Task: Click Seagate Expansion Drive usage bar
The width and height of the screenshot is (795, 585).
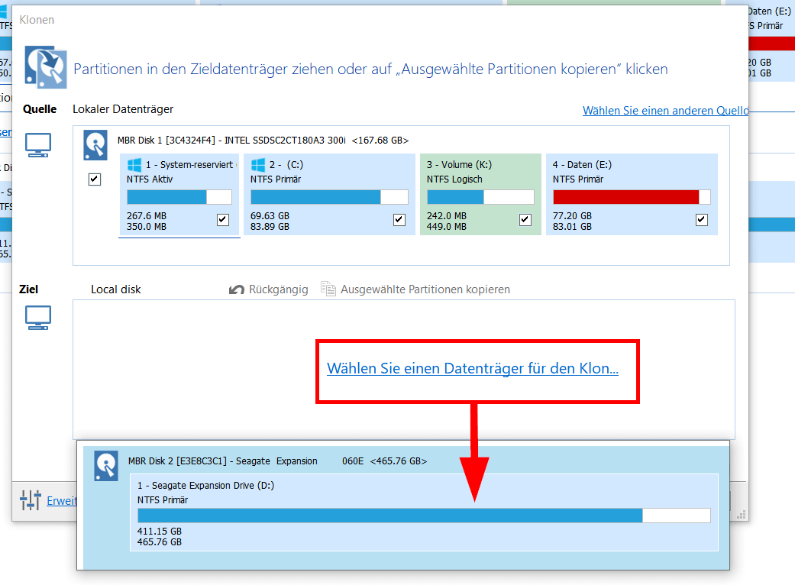Action: pos(424,516)
